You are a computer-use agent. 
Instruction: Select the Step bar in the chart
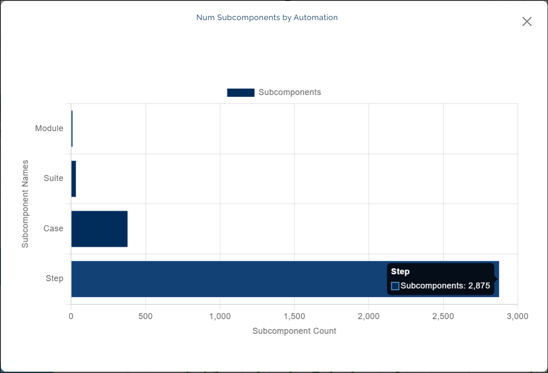click(228, 279)
